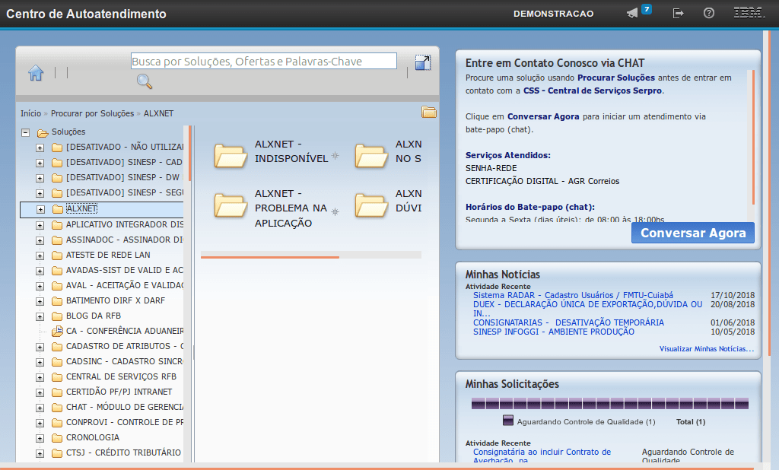Click the orange horizontal scrollbar under folders
The width and height of the screenshot is (779, 470).
(x=270, y=257)
